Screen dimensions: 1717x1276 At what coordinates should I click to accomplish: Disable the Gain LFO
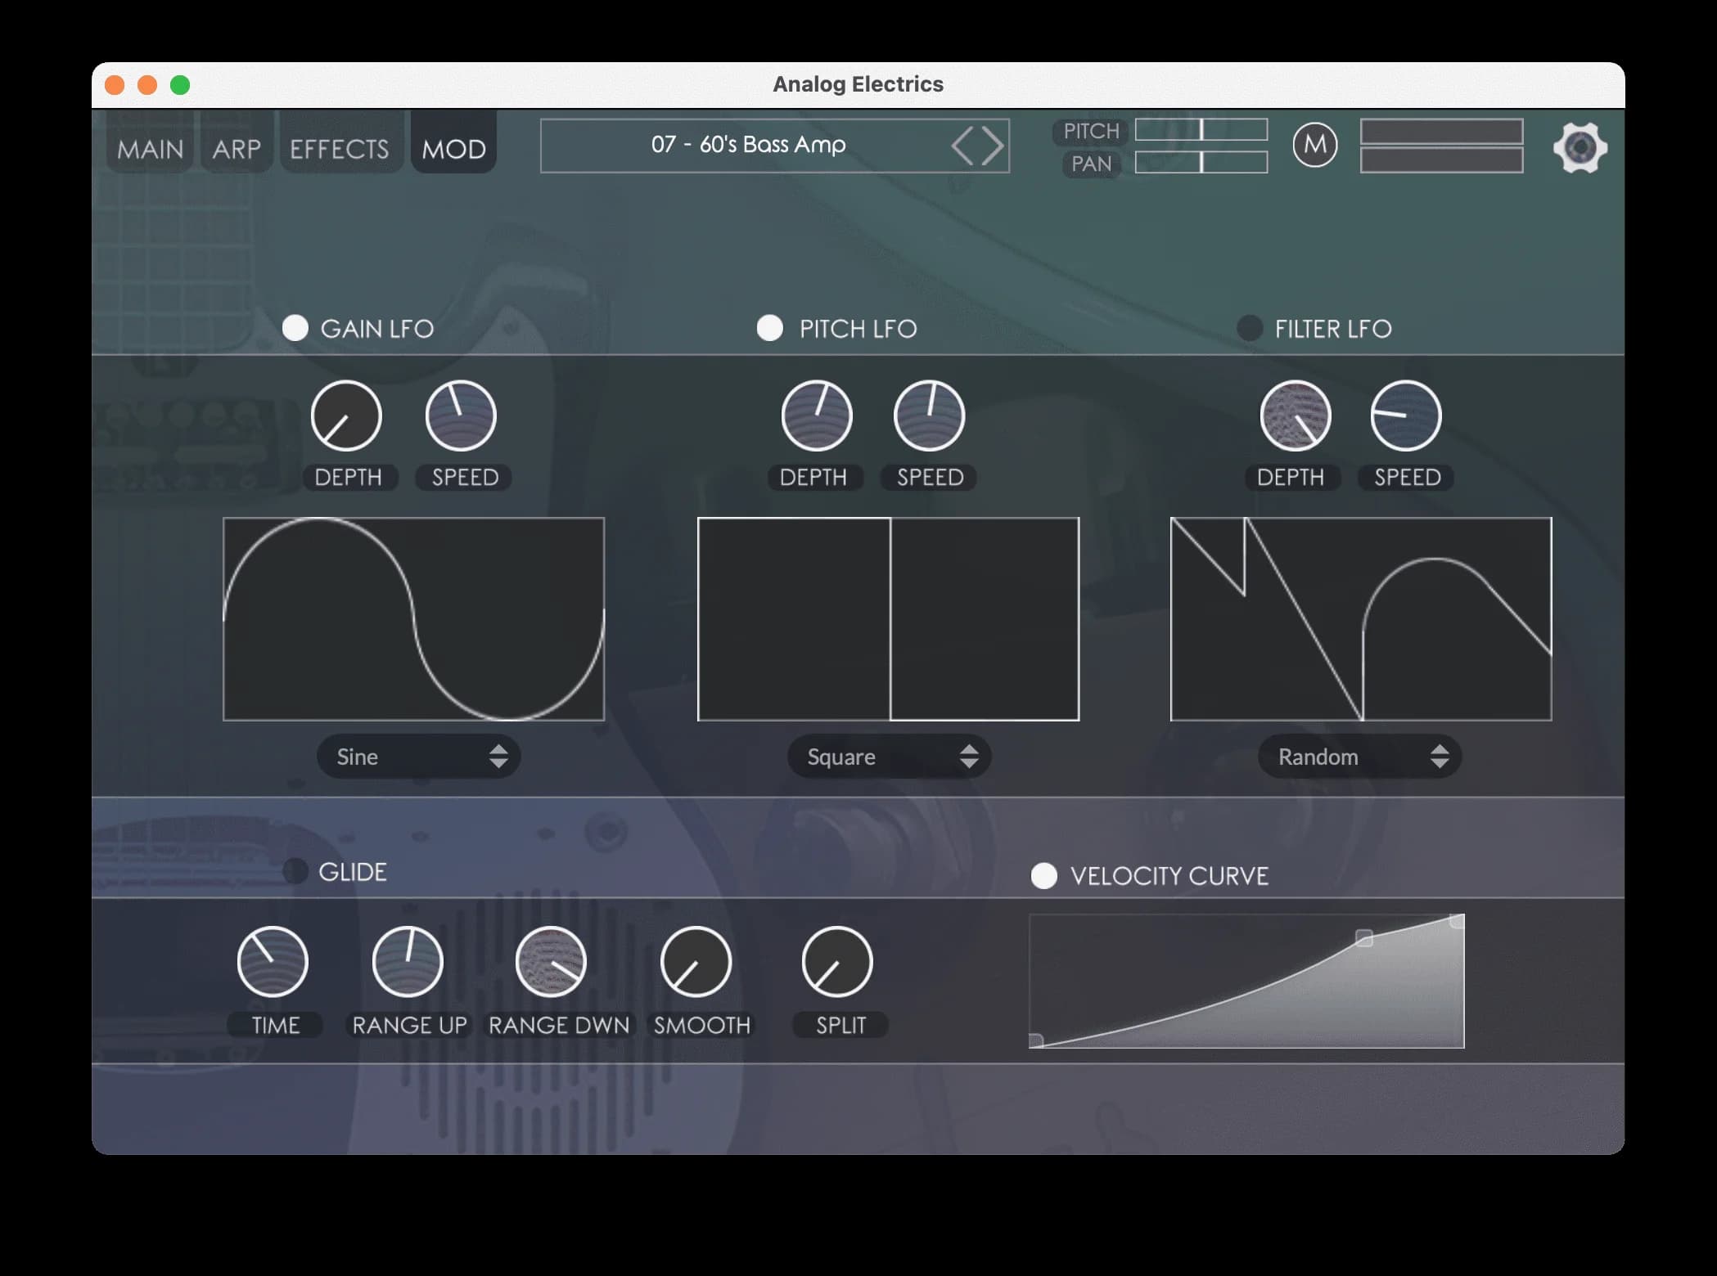[x=295, y=327]
